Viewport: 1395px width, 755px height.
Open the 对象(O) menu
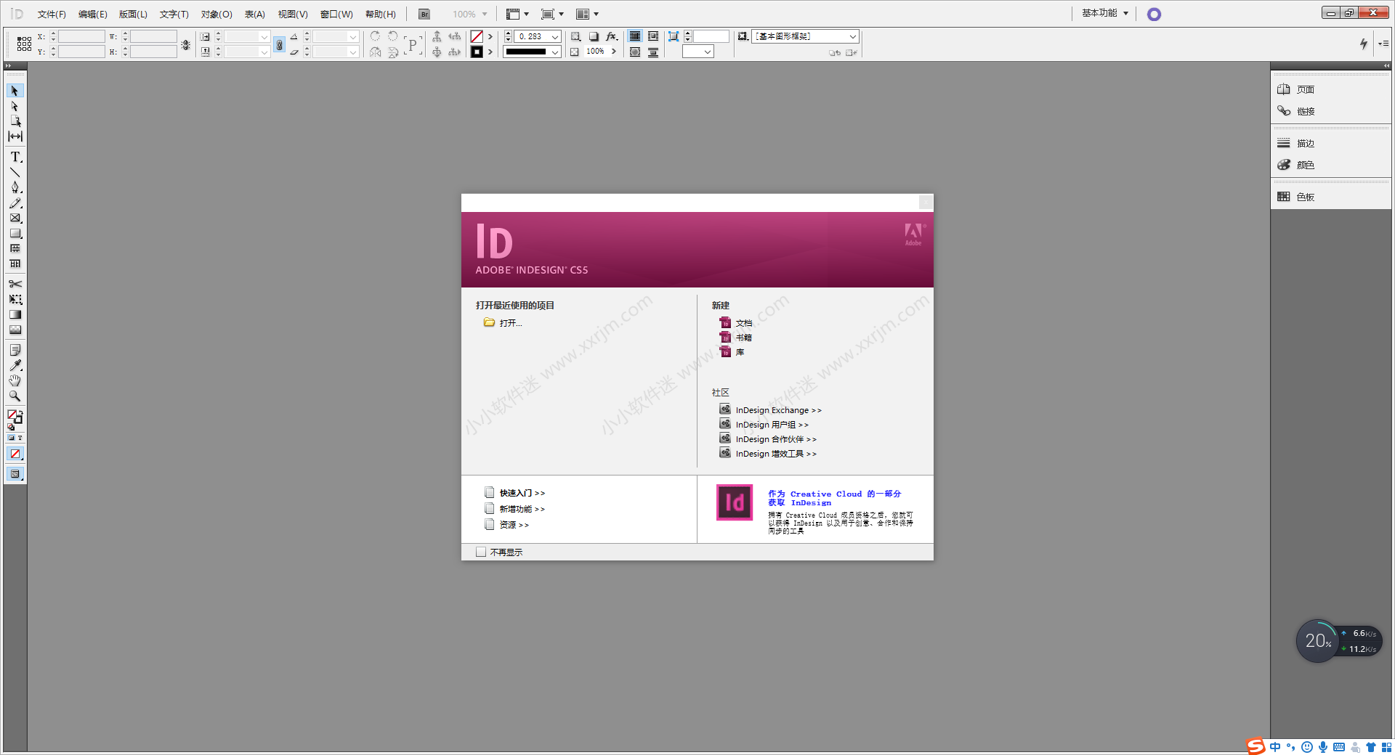[x=217, y=14]
